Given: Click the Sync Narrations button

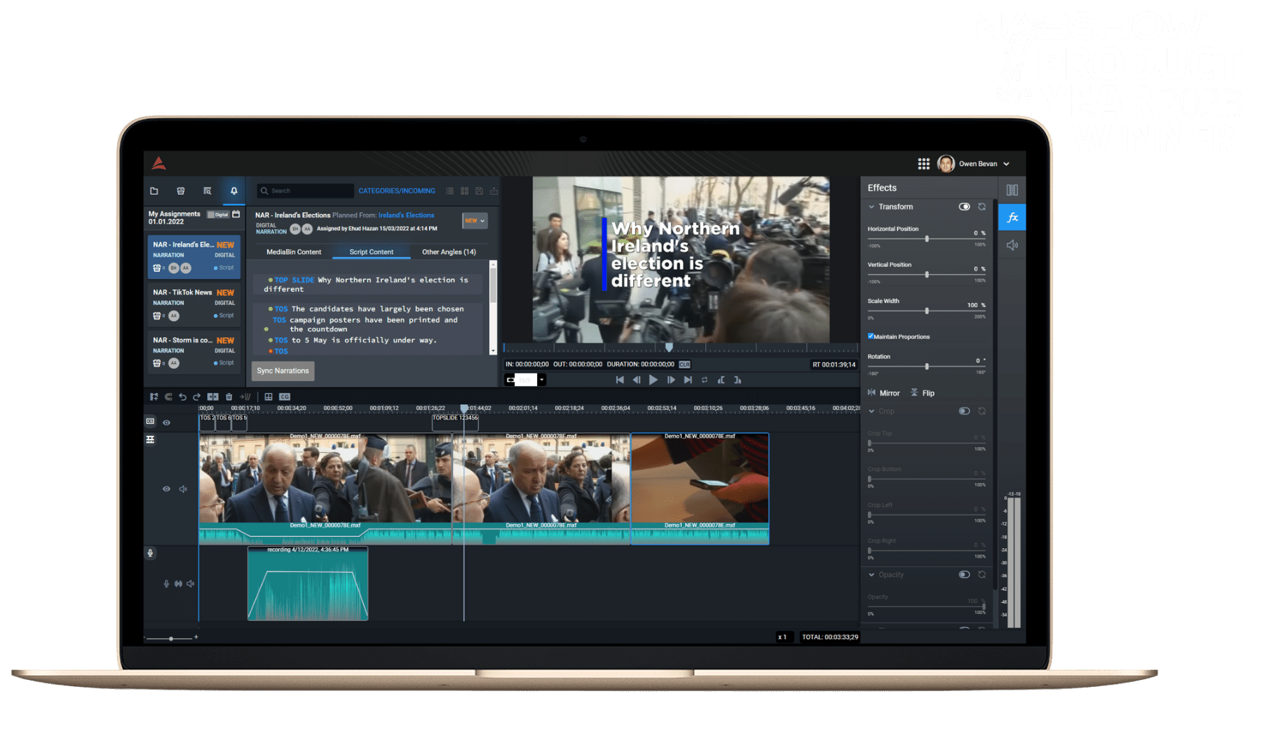Looking at the screenshot, I should [283, 371].
